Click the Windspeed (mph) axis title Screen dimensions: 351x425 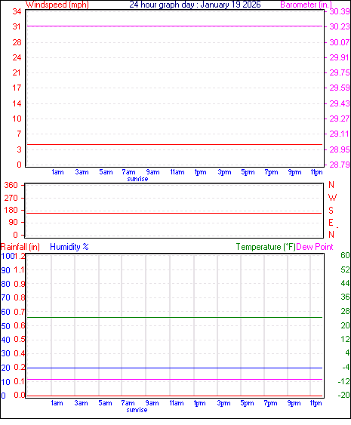[x=57, y=5]
